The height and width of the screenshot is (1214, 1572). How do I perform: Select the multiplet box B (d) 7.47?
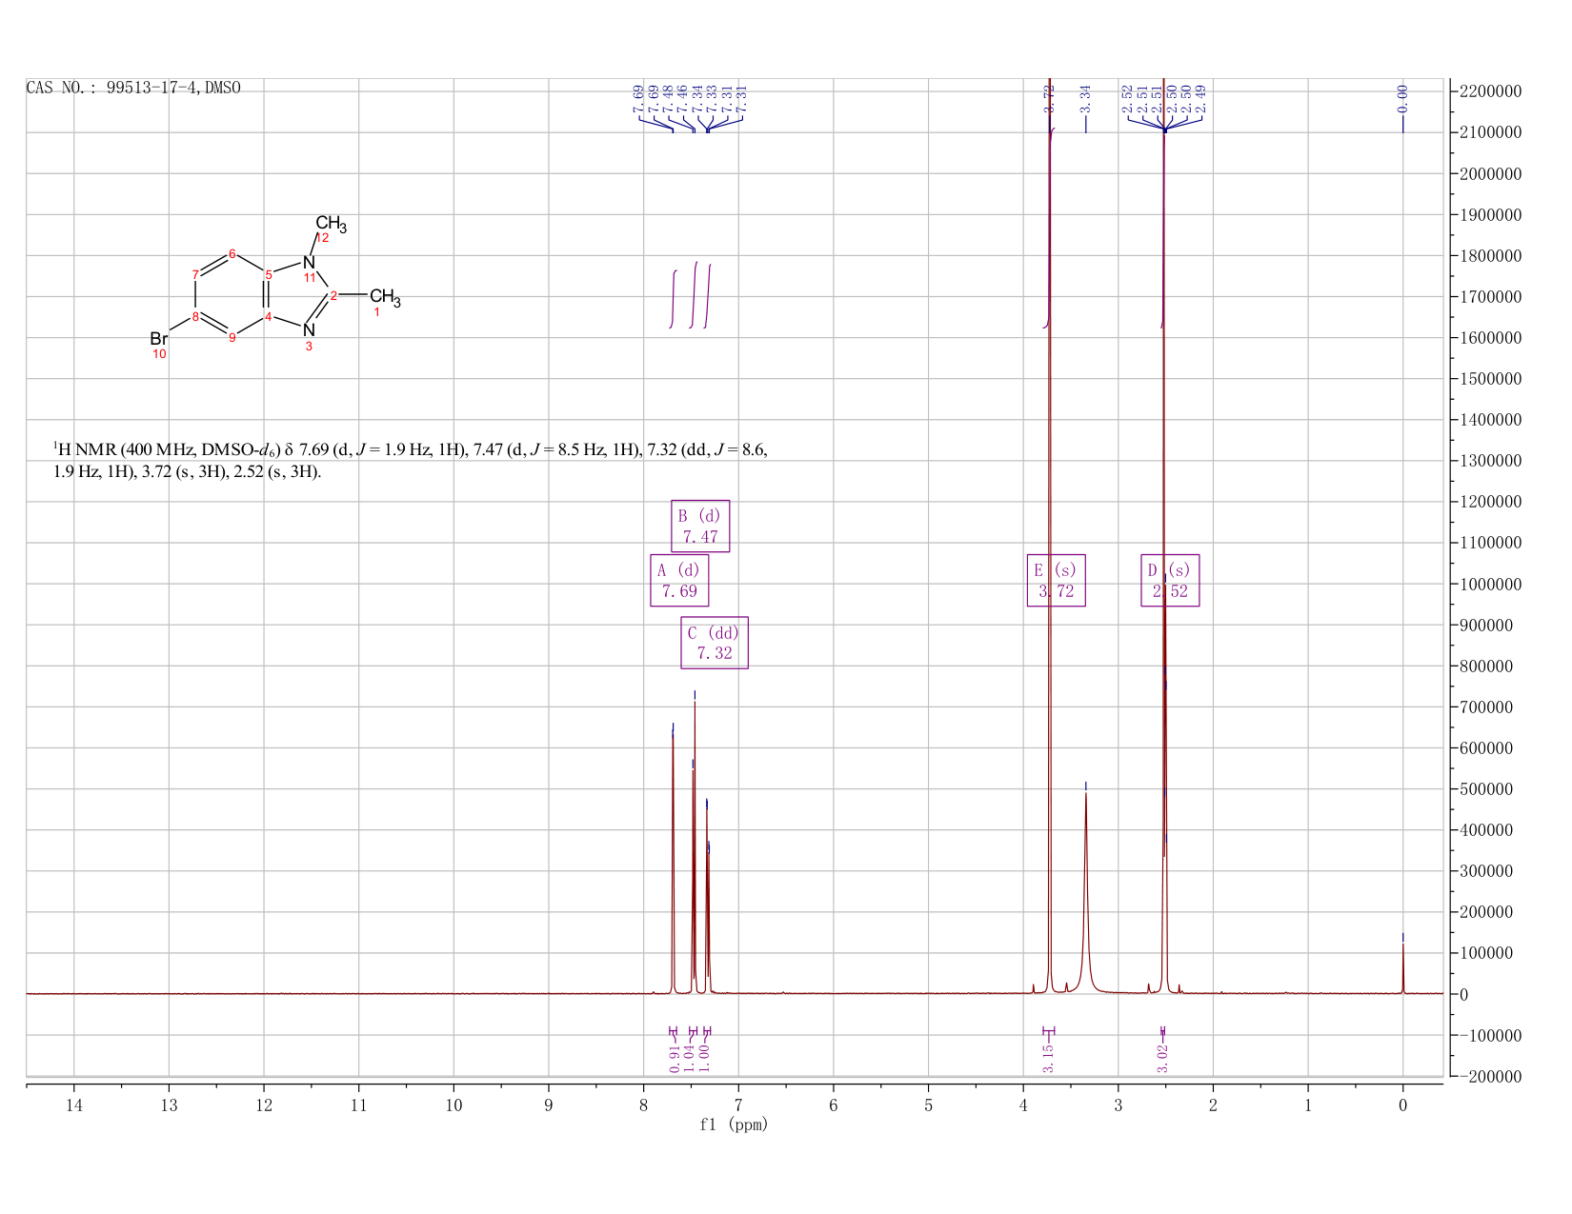pyautogui.click(x=700, y=526)
